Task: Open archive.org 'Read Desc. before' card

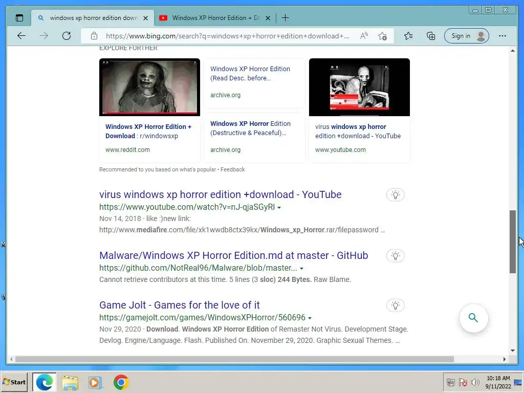Action: [250, 74]
